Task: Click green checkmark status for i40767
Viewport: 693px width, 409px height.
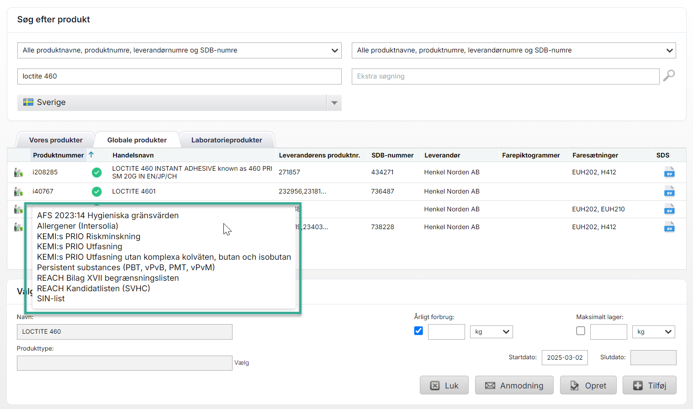Action: click(96, 191)
